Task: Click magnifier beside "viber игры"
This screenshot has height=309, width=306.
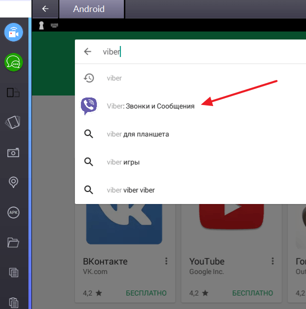Action: click(x=89, y=162)
